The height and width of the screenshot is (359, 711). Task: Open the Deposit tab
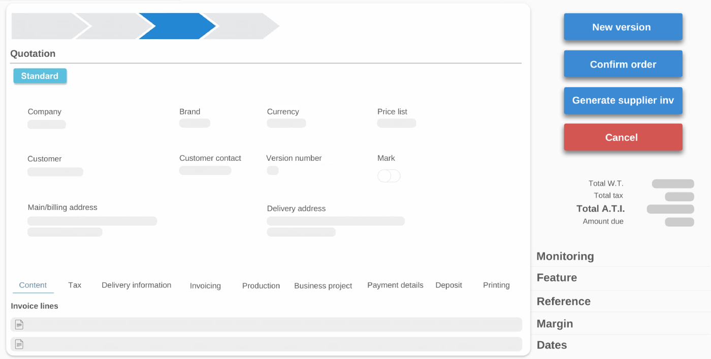click(448, 285)
